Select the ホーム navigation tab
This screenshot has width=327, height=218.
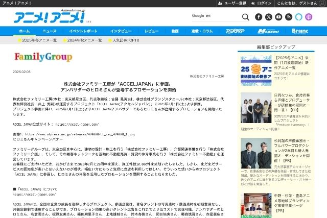coord(25,31)
